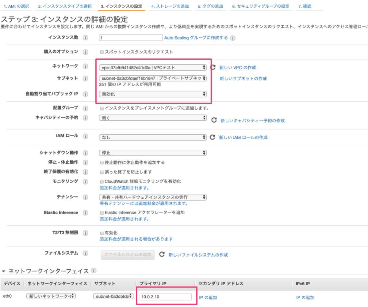Open the サブネット dropdown
The width and height of the screenshot is (368, 307).
point(153,78)
